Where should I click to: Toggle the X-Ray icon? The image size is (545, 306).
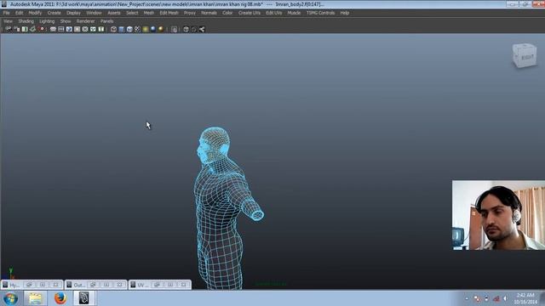[x=186, y=30]
